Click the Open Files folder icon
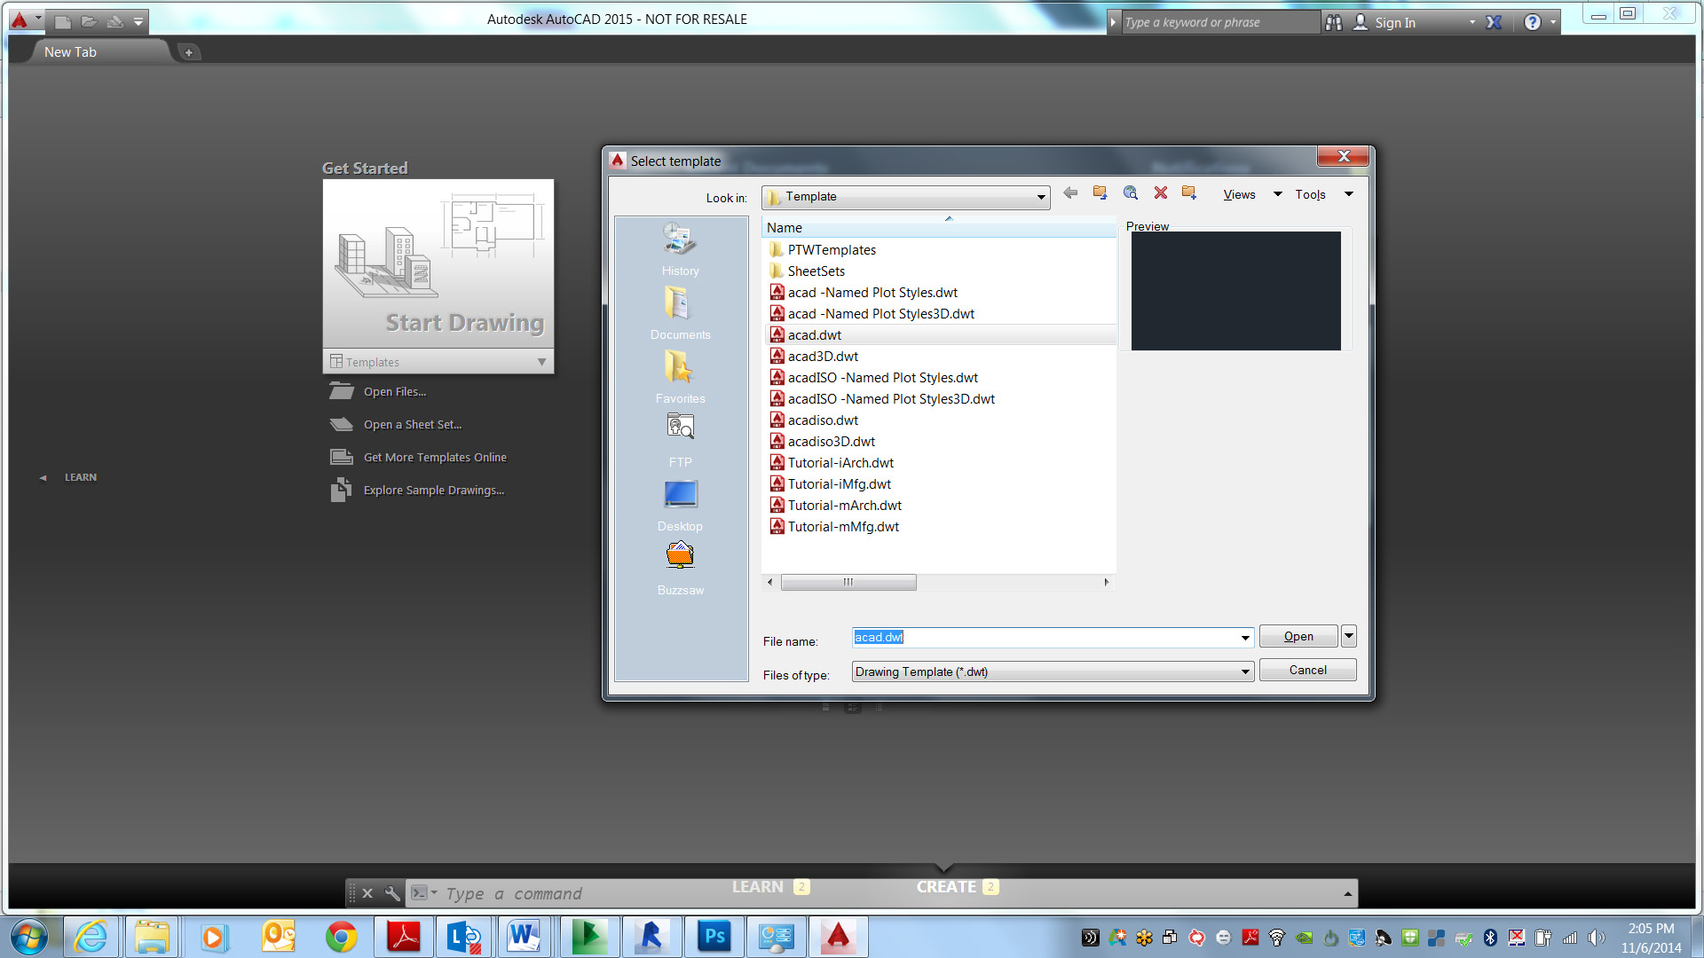The image size is (1704, 958). pyautogui.click(x=342, y=391)
